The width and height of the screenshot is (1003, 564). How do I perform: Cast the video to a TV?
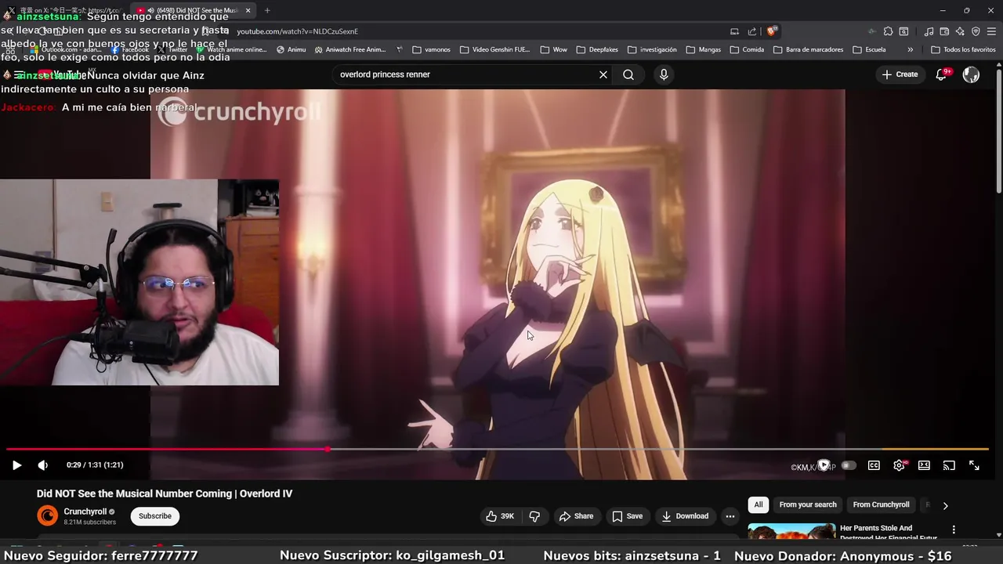tap(949, 465)
